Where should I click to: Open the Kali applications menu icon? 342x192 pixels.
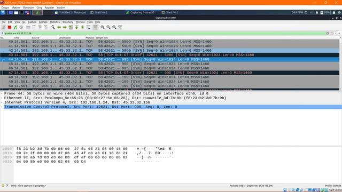pyautogui.click(x=3, y=12)
